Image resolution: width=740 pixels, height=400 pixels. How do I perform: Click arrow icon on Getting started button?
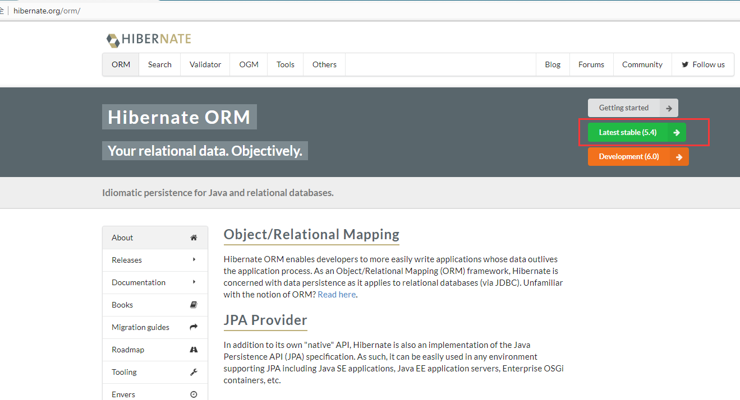[669, 108]
